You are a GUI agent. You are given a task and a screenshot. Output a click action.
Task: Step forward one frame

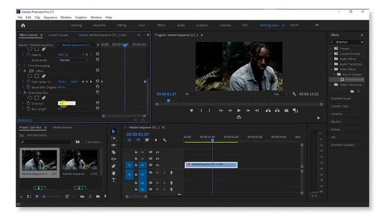pyautogui.click(x=248, y=110)
